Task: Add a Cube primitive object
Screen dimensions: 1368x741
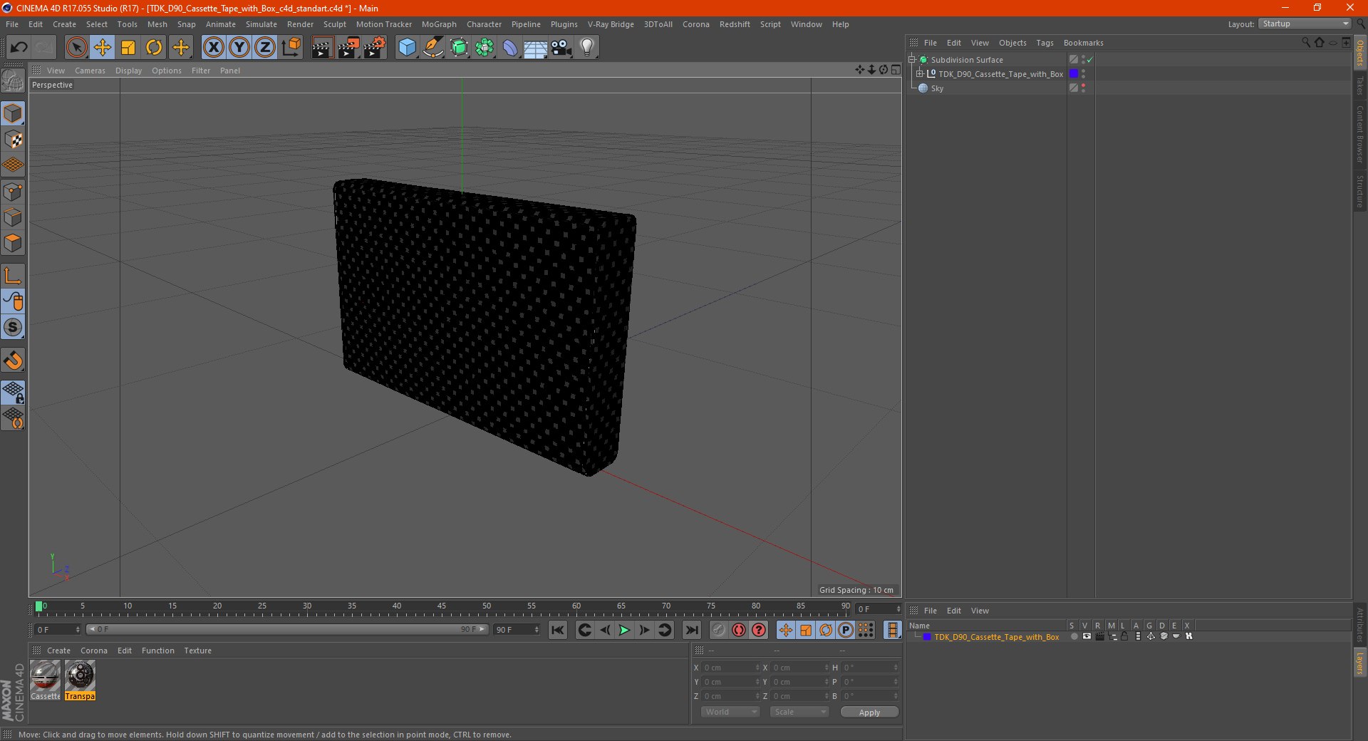Action: [407, 48]
